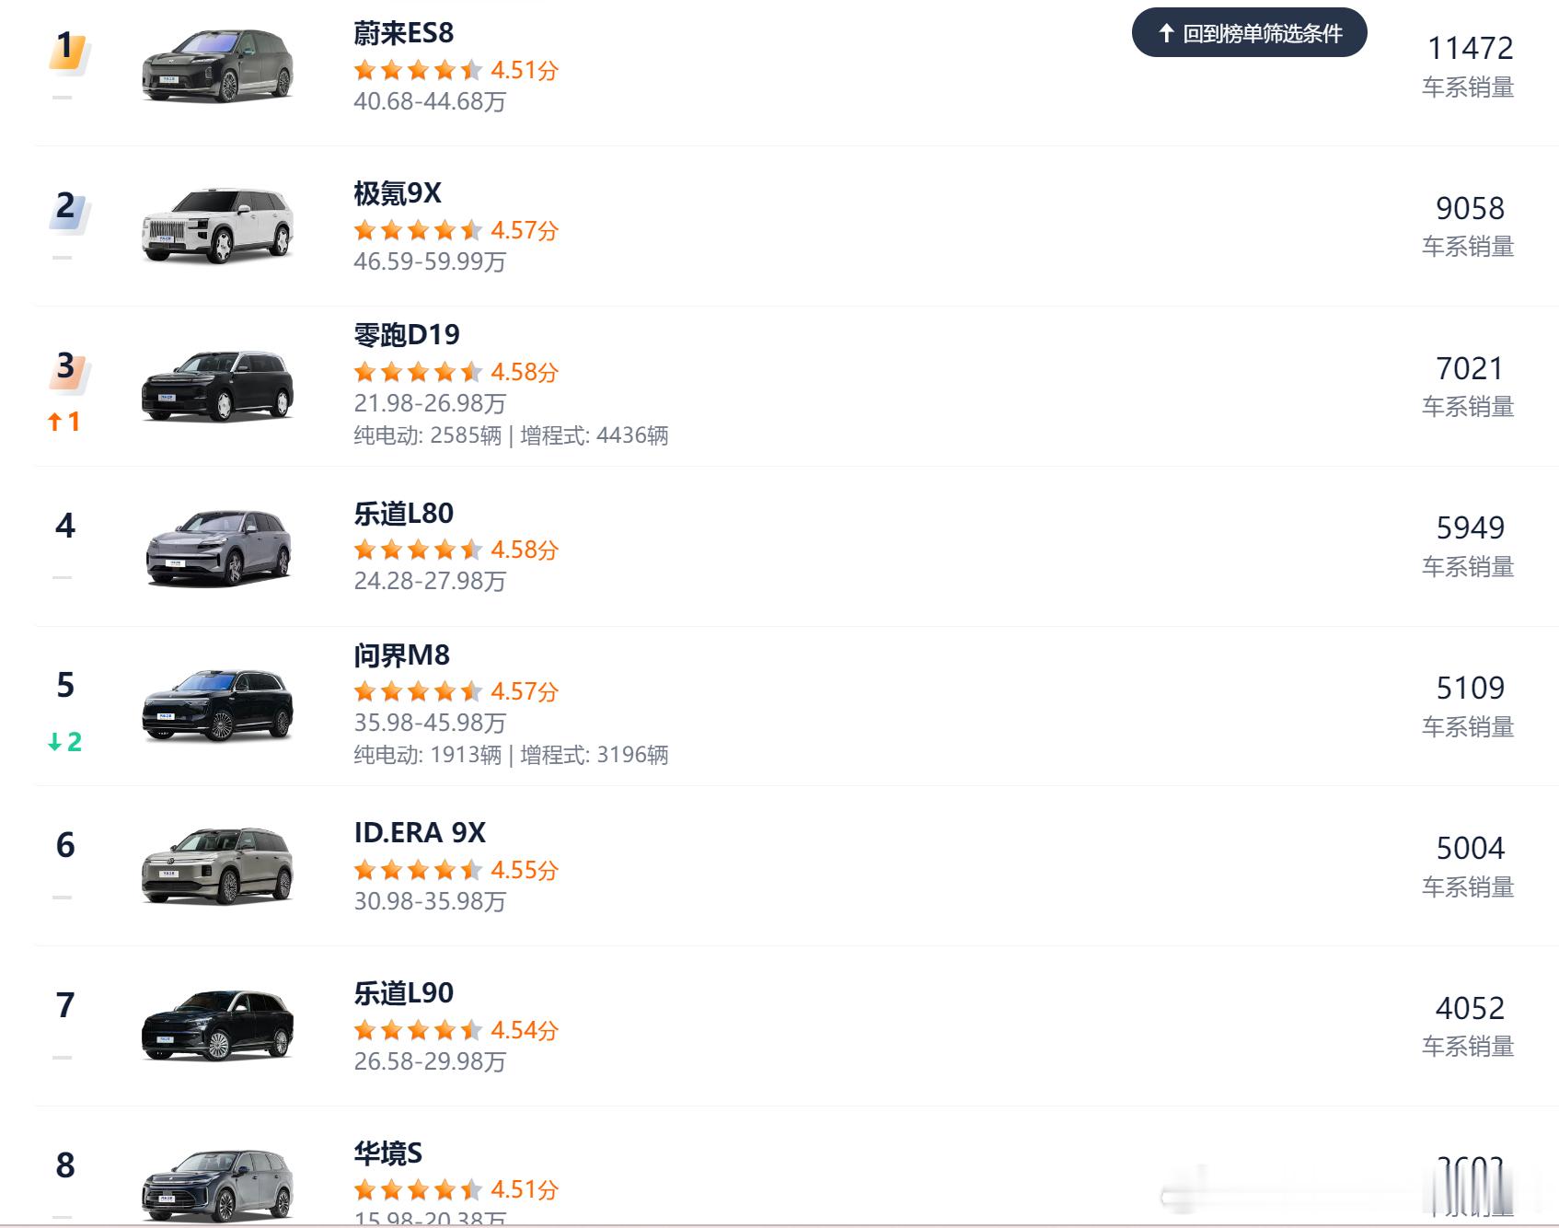Click the price range 24.28-27.98万
The width and height of the screenshot is (1559, 1228).
click(x=430, y=581)
